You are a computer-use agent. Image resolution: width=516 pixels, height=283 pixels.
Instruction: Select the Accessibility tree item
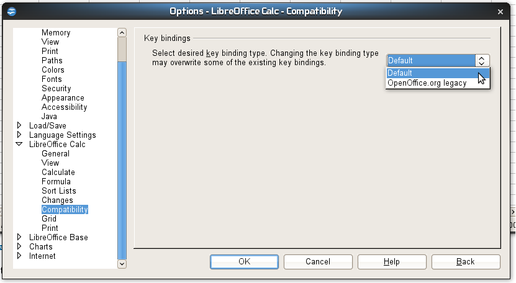click(64, 107)
